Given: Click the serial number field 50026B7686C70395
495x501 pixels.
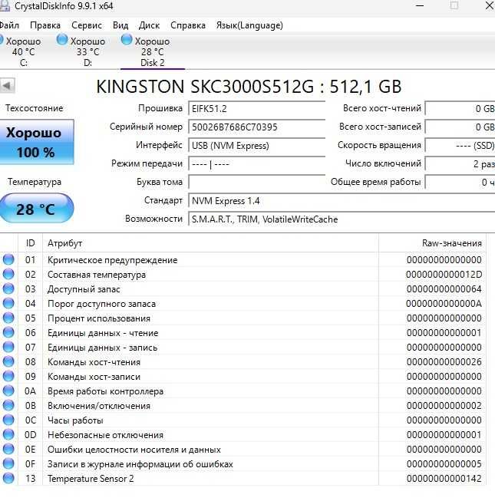Looking at the screenshot, I should coord(257,127).
